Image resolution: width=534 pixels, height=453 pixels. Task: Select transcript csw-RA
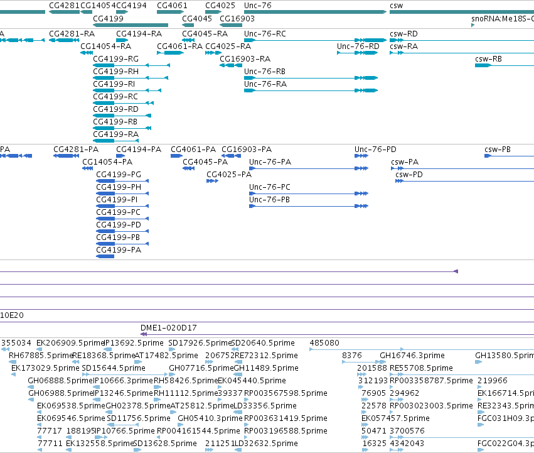click(462, 53)
